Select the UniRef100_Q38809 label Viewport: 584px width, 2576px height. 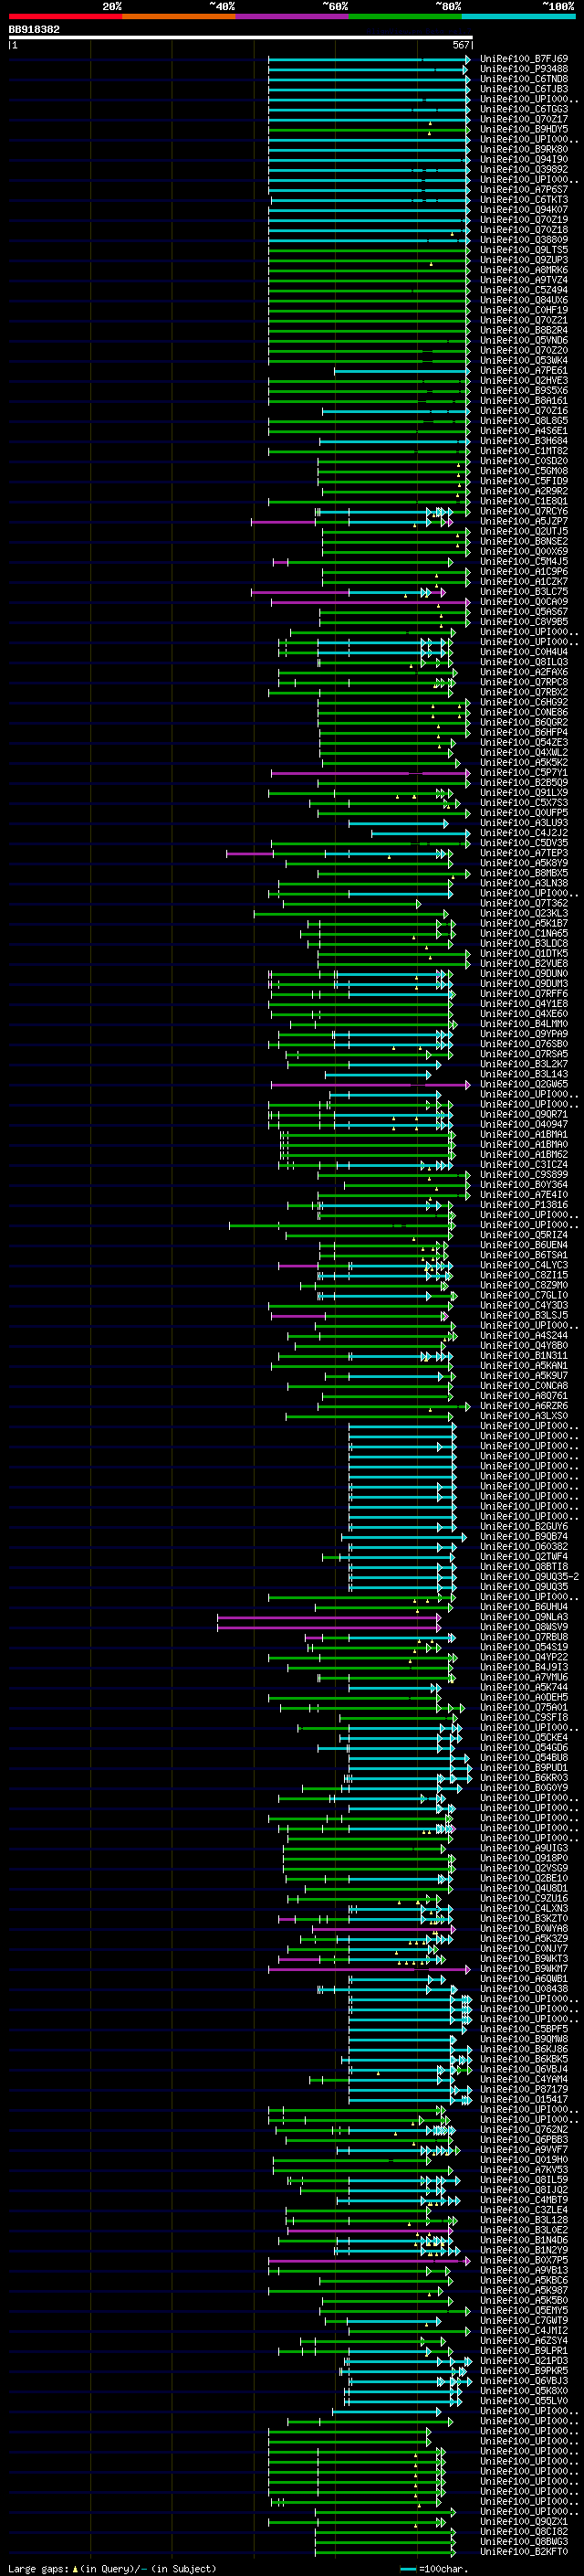[524, 240]
